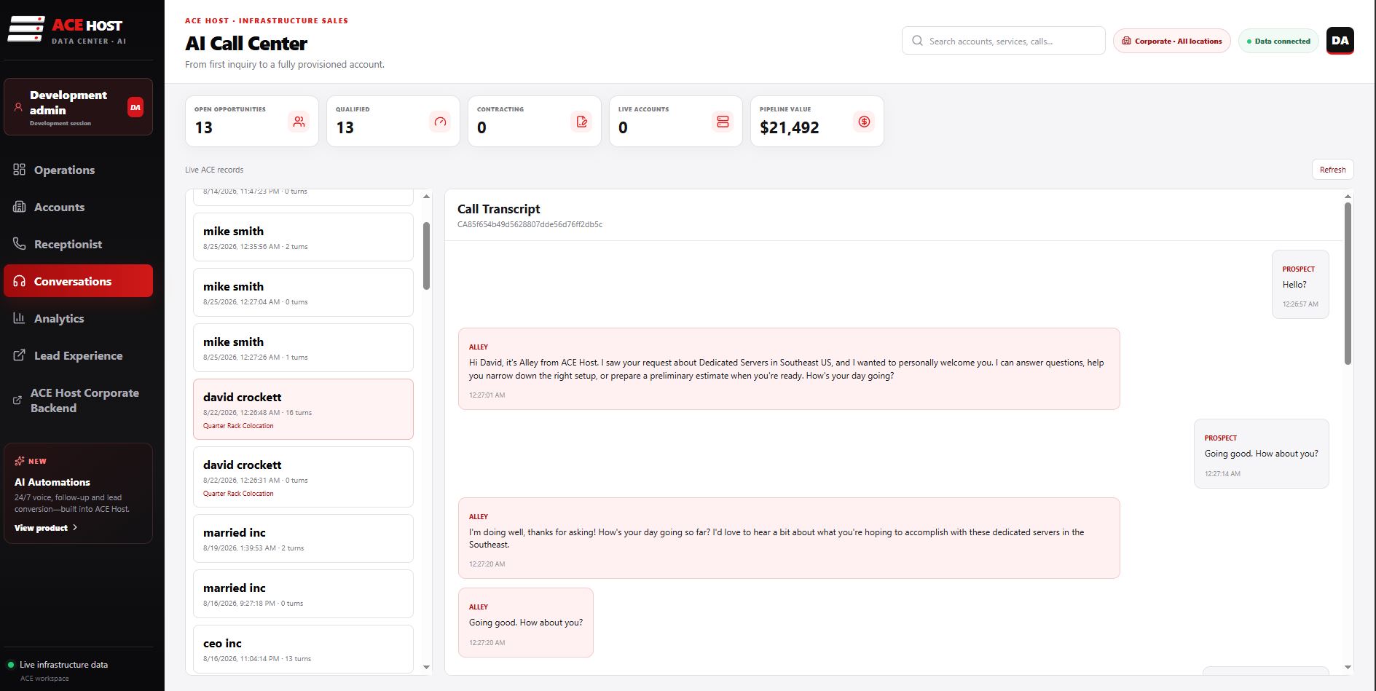Select married inc call at 1:39:53 AM
The height and width of the screenshot is (691, 1376).
tap(303, 539)
